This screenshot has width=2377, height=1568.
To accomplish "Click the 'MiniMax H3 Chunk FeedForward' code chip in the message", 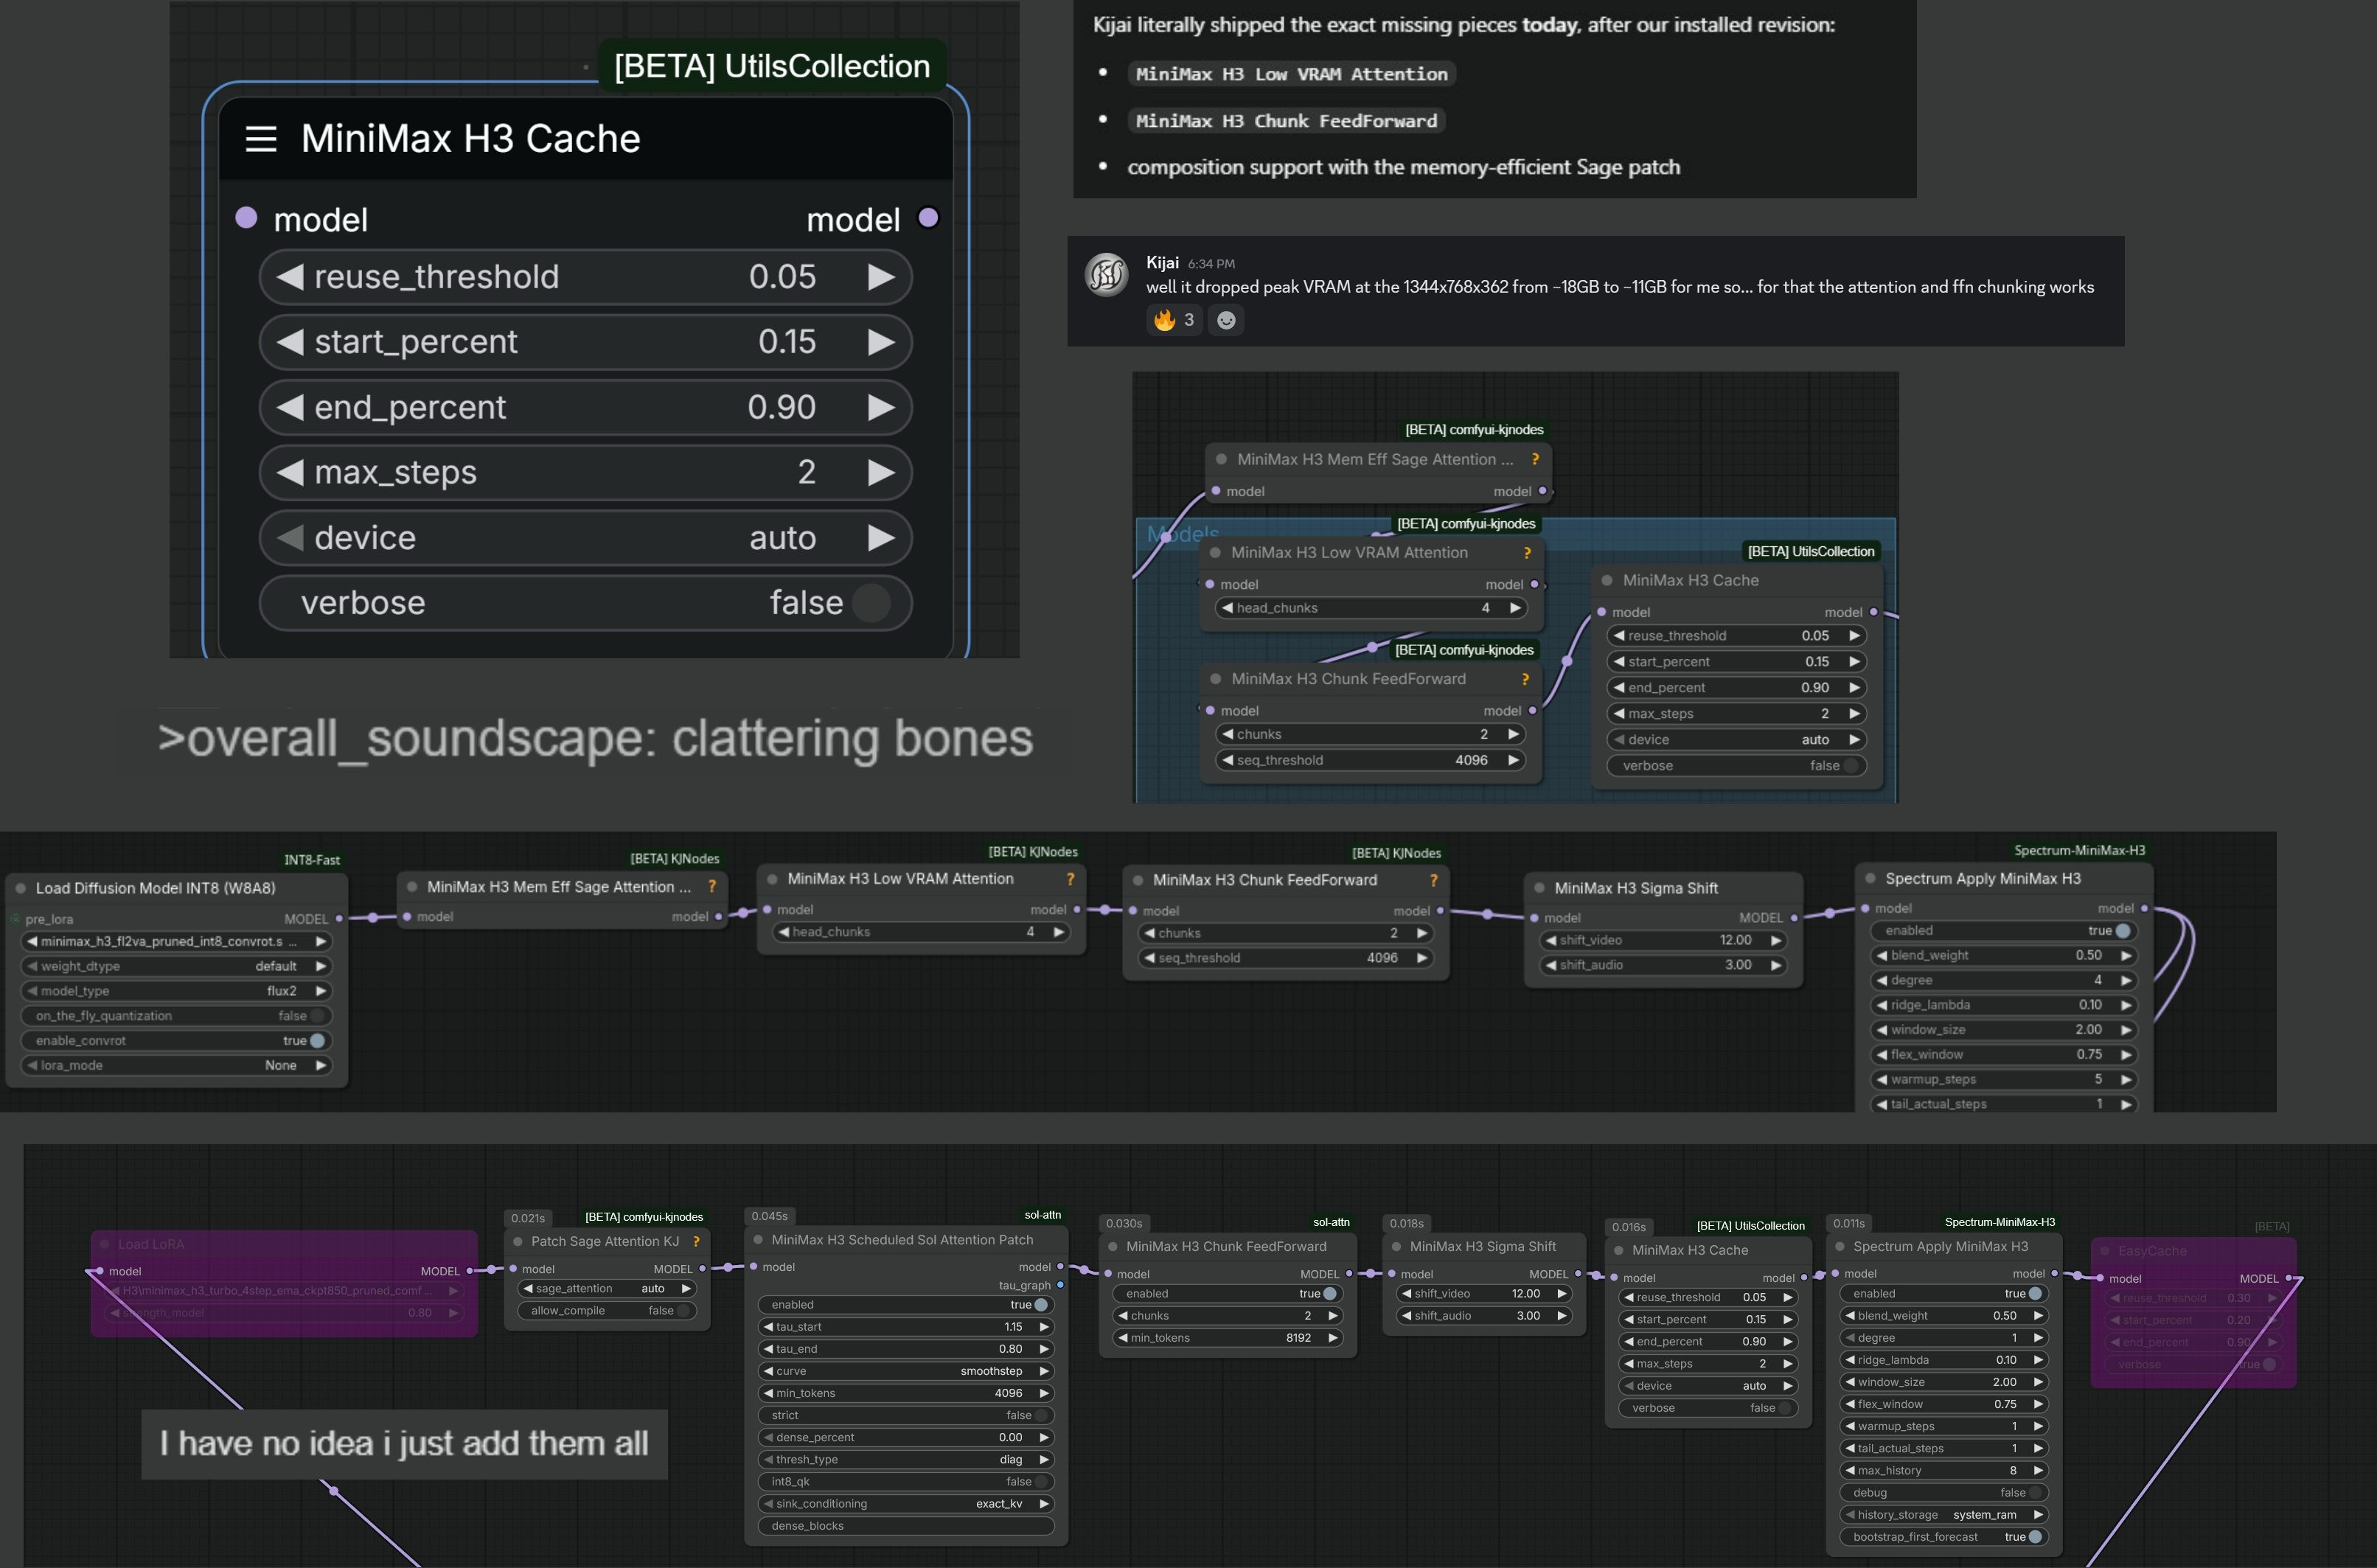I will tap(1286, 121).
